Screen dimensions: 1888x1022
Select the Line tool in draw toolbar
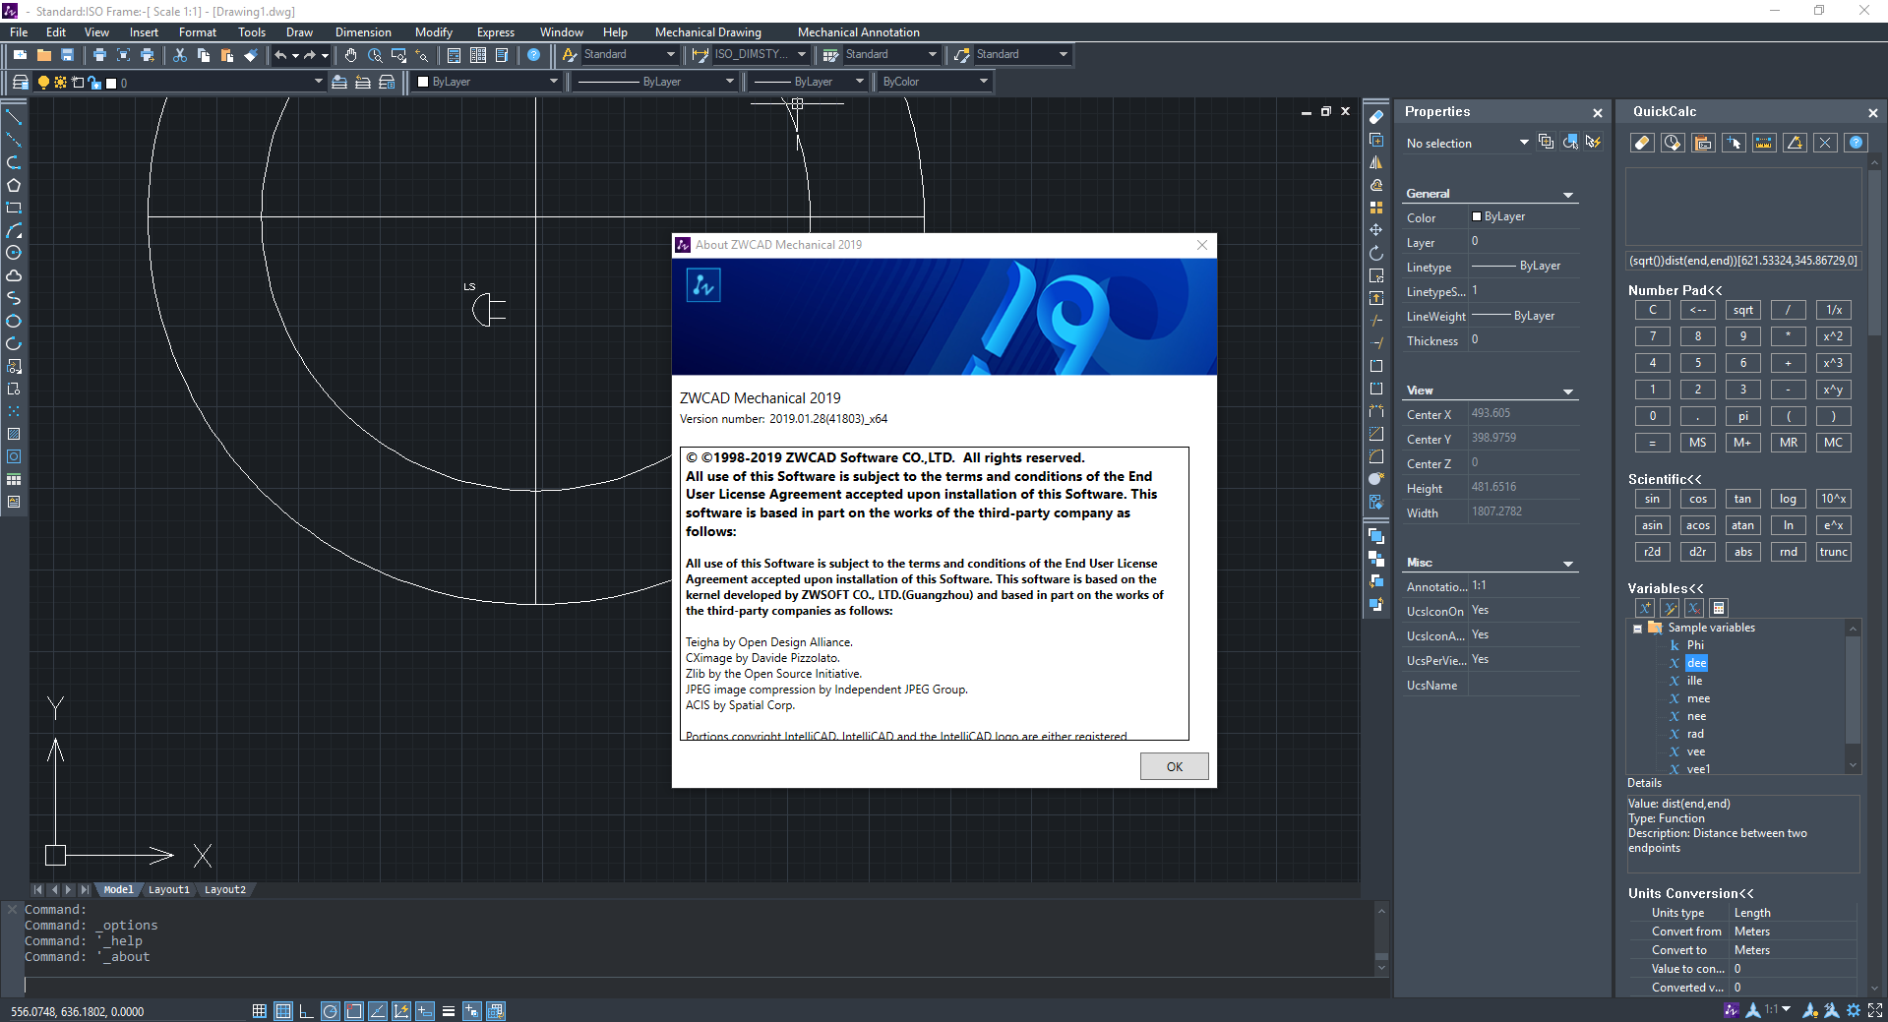pyautogui.click(x=14, y=117)
